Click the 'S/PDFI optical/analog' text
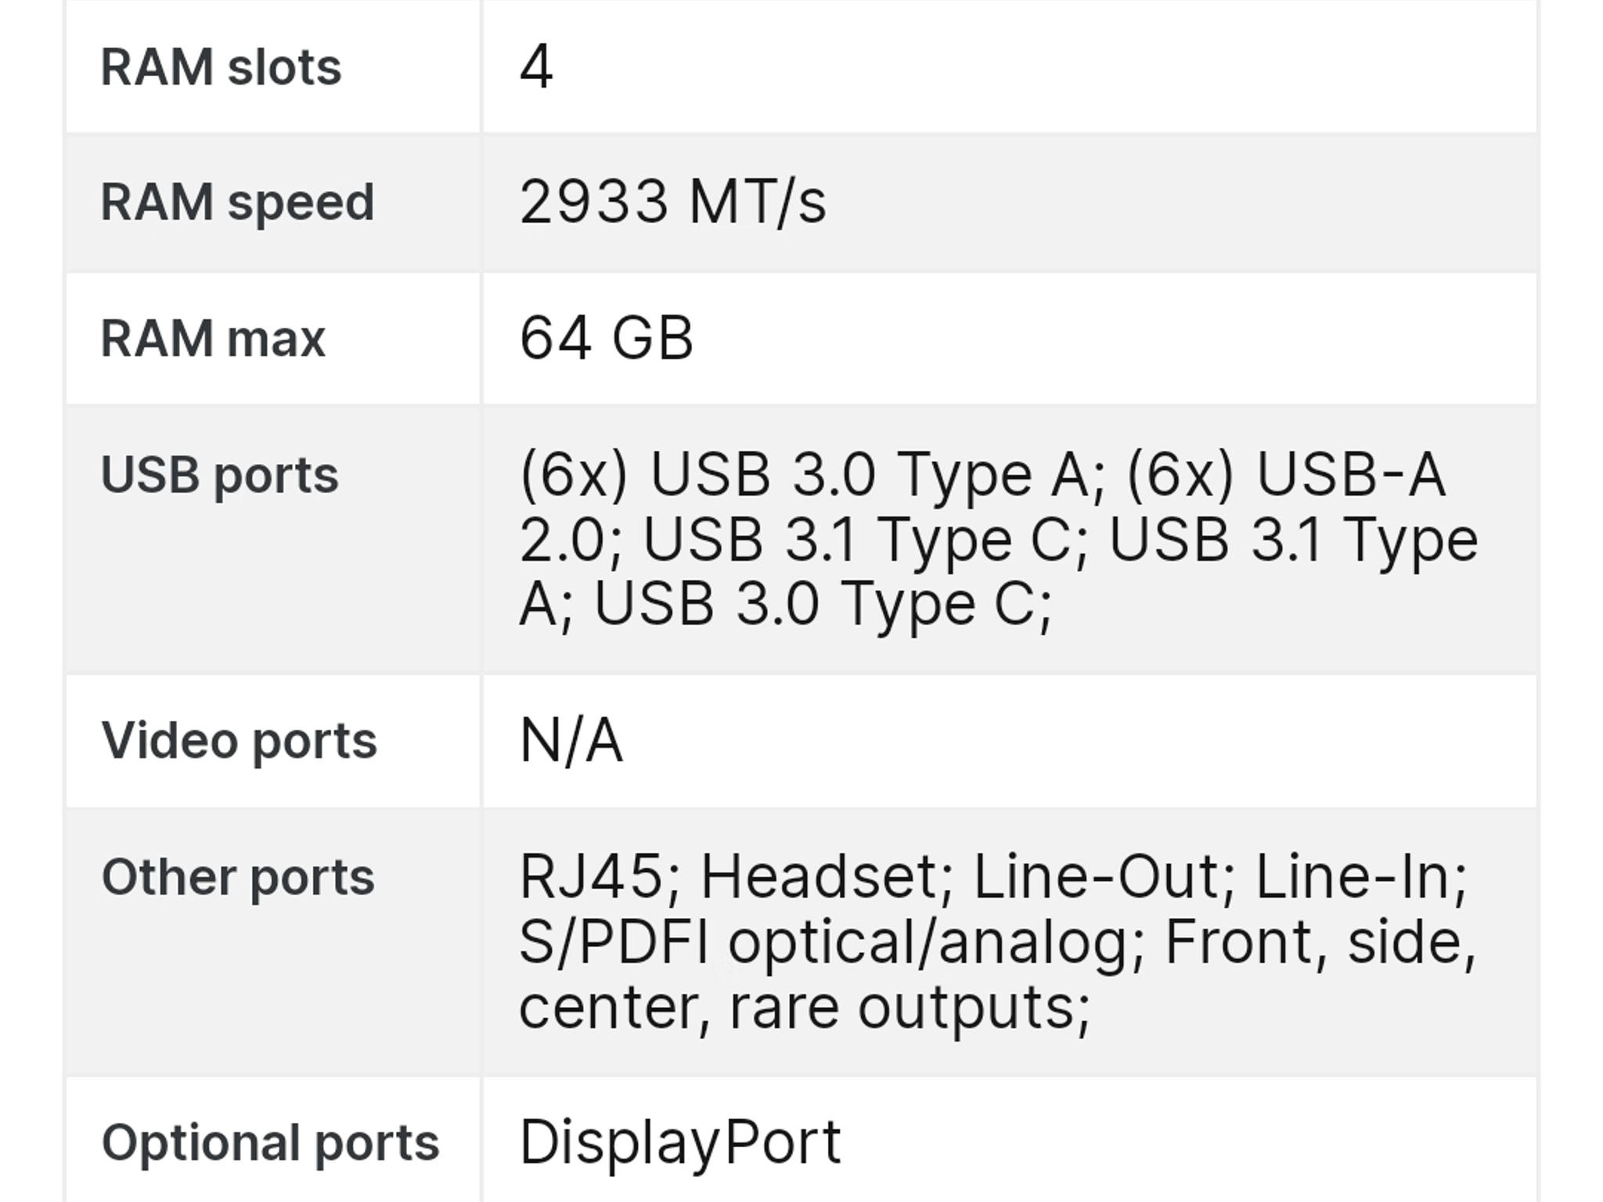Screen dimensions: 1603x1202 pos(823,942)
